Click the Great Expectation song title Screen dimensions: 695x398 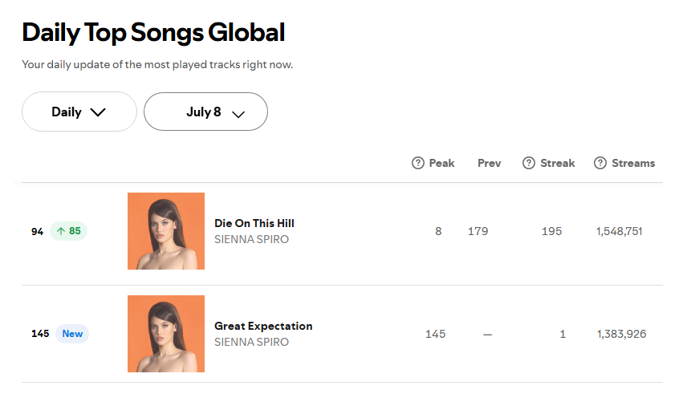pos(263,327)
